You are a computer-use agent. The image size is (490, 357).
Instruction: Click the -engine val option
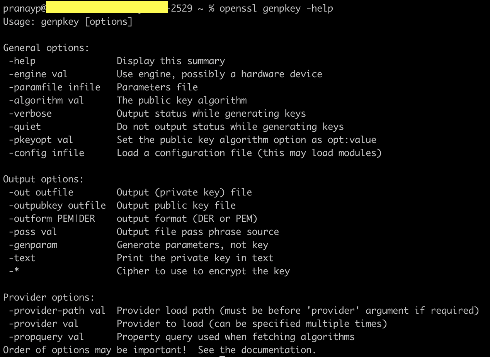pos(38,74)
